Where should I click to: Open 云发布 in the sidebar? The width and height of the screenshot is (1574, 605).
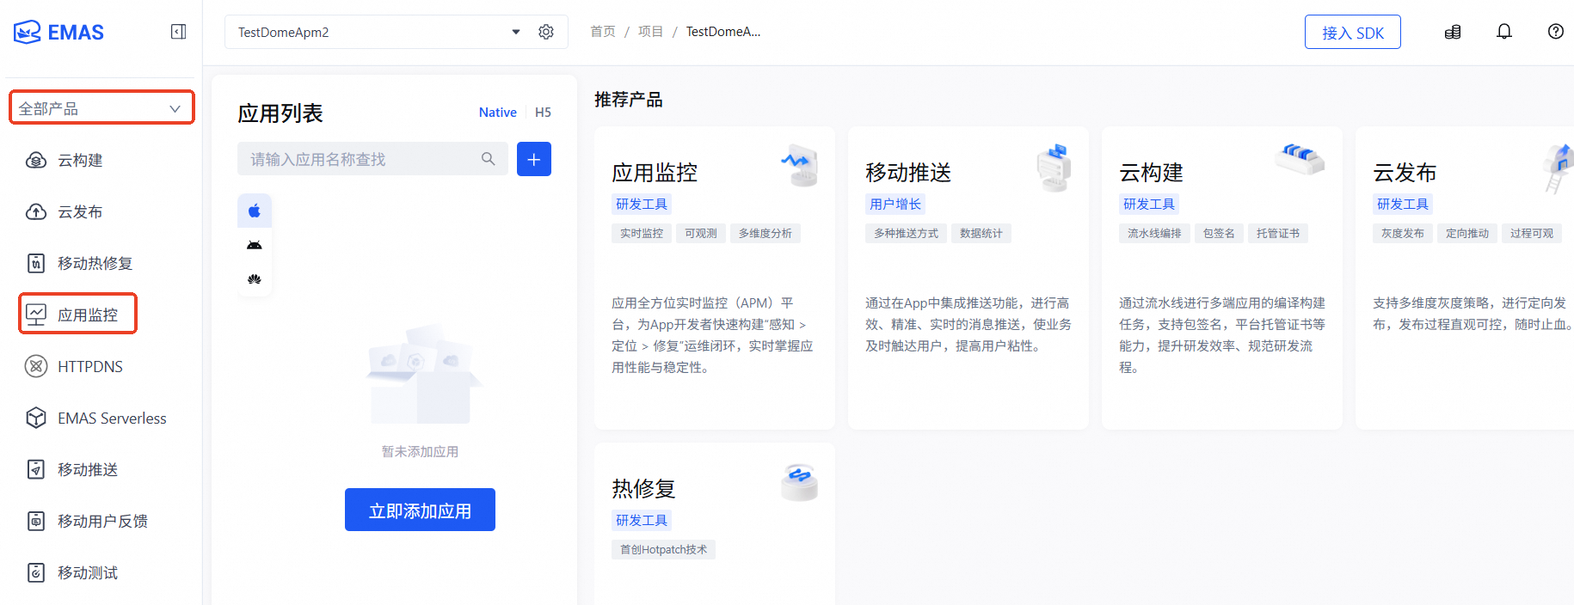tap(80, 211)
